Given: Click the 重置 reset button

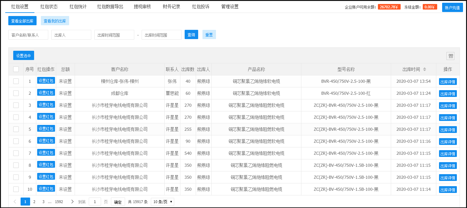Looking at the screenshot, I should [x=209, y=35].
